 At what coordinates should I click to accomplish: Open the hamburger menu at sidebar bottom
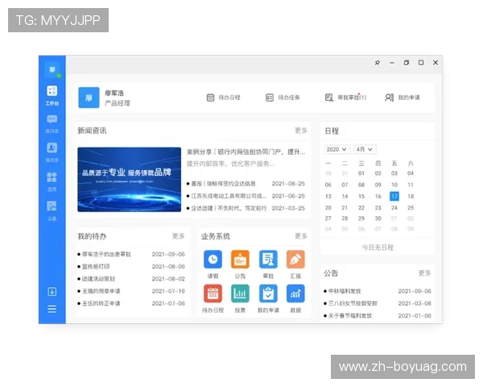point(52,309)
